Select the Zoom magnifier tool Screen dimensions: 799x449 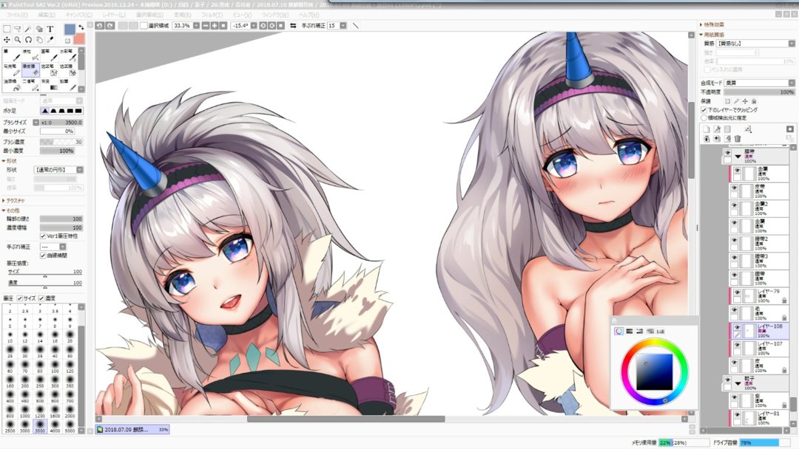click(x=17, y=40)
